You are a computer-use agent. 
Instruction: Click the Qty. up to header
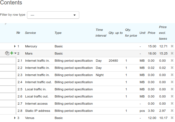coord(116,33)
